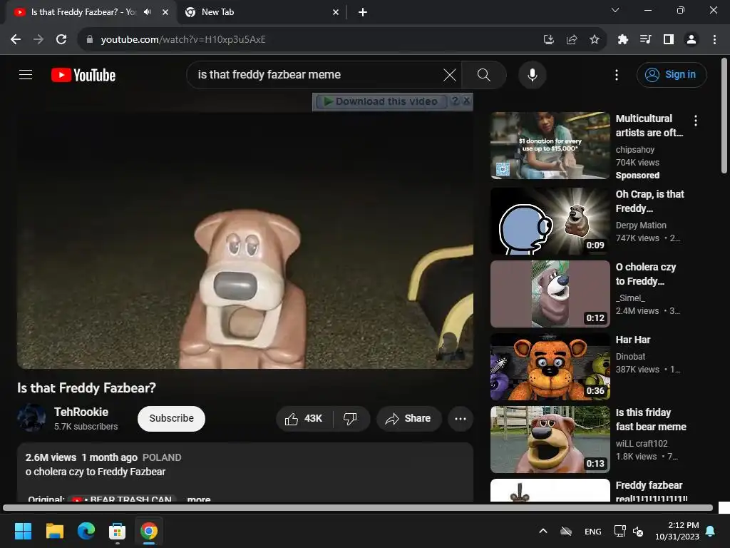Clear the search box text with X

449,74
